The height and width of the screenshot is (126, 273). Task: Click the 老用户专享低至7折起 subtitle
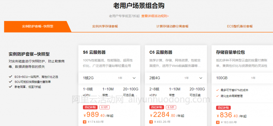tap(124, 16)
